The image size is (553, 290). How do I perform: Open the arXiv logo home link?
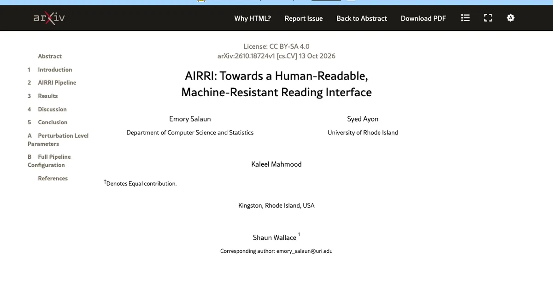[x=49, y=18]
